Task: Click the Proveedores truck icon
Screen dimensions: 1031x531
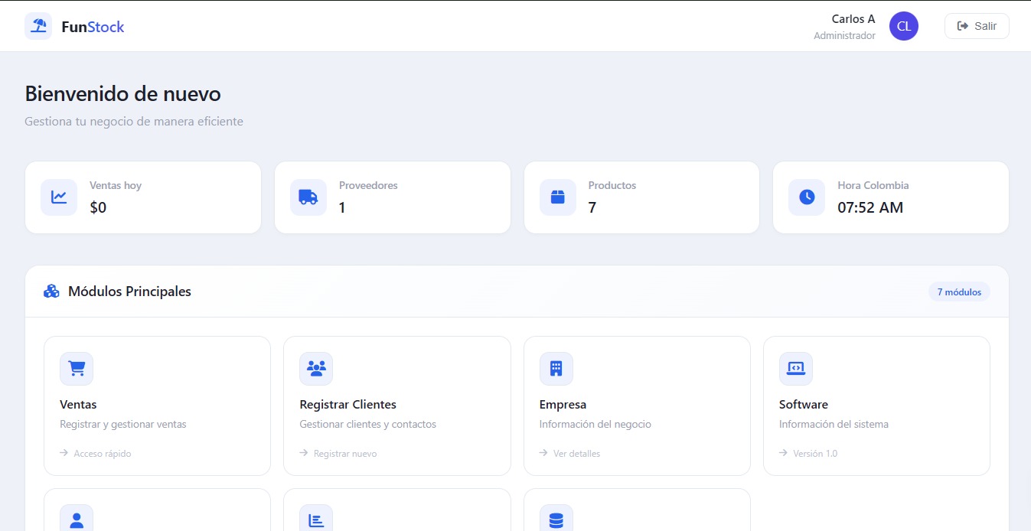Action: pos(308,197)
